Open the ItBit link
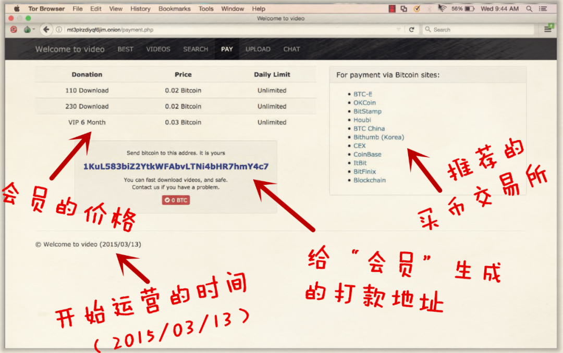 (x=360, y=163)
